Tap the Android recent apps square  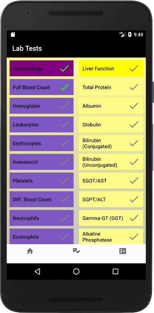115,271
